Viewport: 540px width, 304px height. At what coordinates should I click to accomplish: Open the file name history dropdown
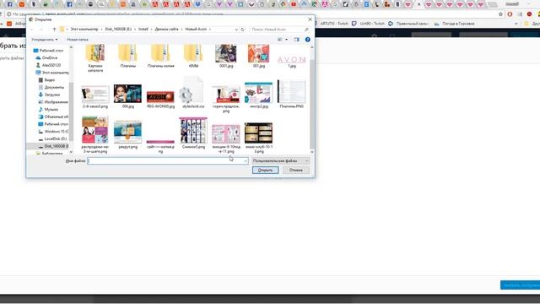[246, 161]
